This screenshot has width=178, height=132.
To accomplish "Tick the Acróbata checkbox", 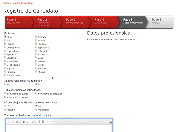I will point(36,37).
